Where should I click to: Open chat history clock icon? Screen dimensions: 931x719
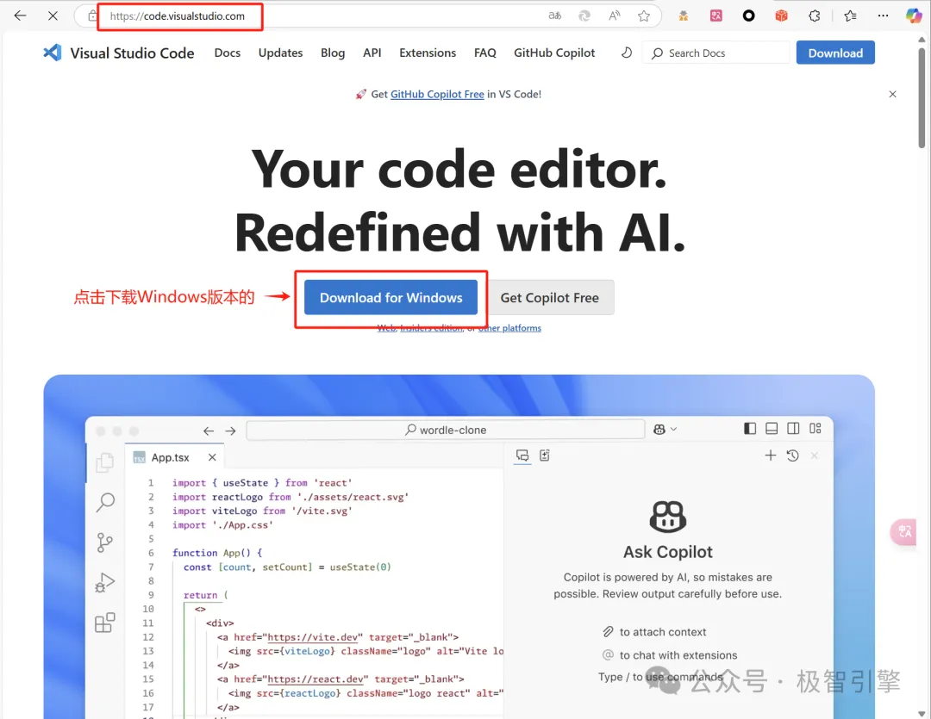point(793,456)
